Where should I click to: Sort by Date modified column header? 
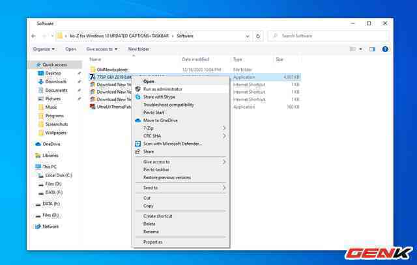click(x=195, y=59)
